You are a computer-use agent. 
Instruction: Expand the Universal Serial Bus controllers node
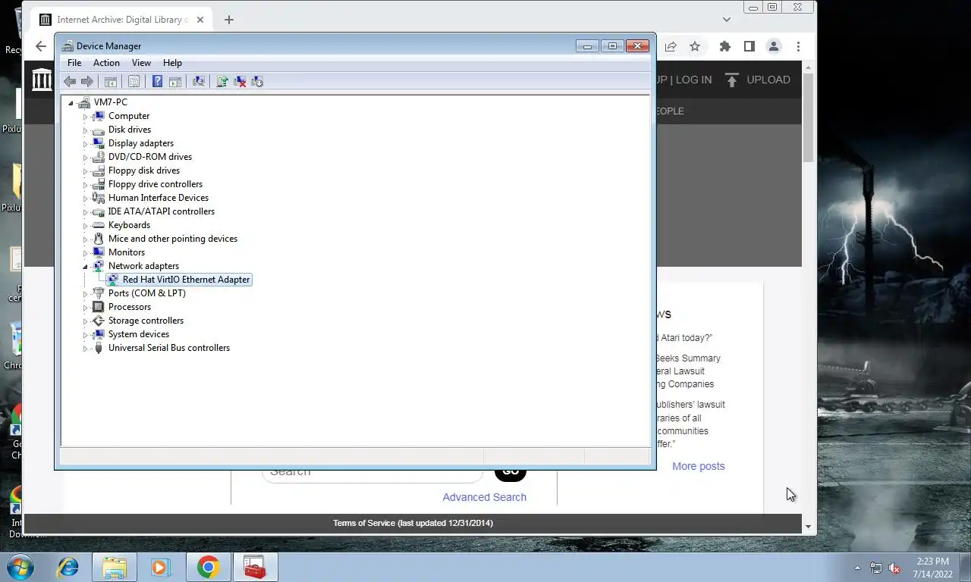pos(85,349)
